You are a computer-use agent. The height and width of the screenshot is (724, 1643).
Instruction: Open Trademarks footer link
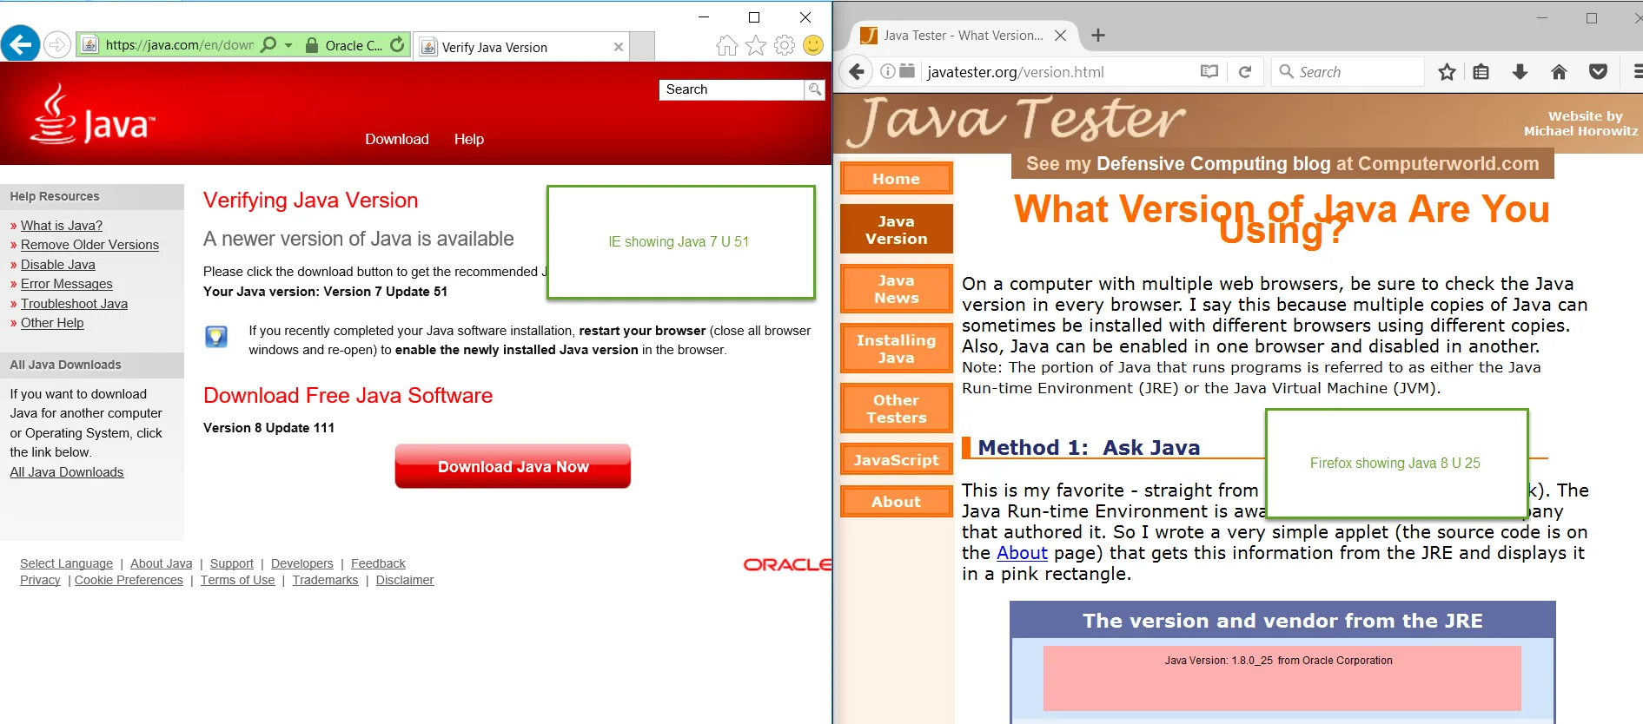point(325,580)
